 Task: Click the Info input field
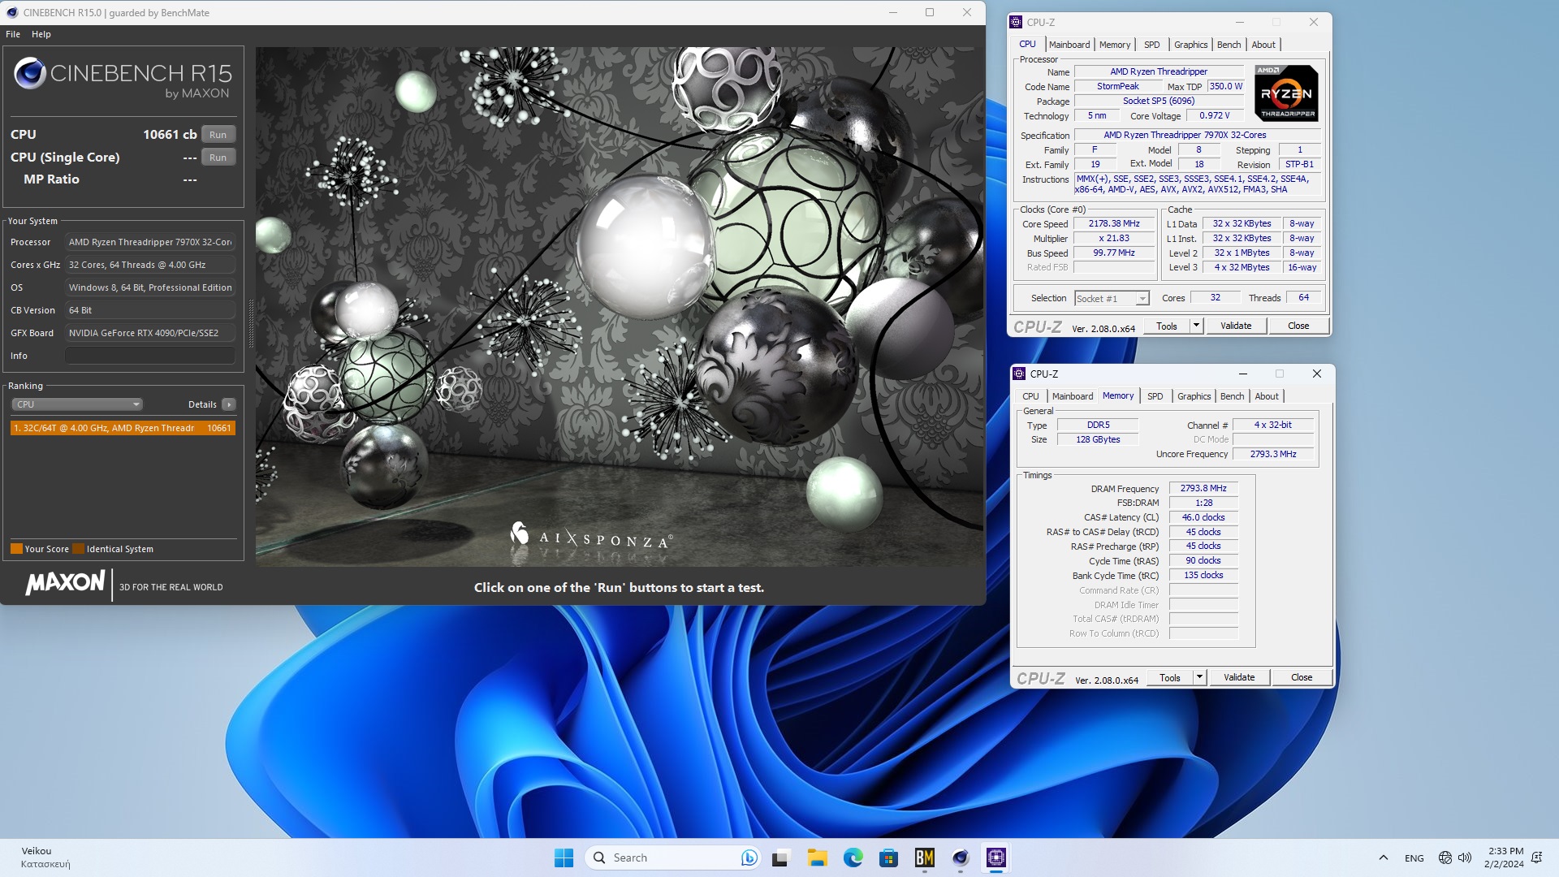tap(150, 356)
